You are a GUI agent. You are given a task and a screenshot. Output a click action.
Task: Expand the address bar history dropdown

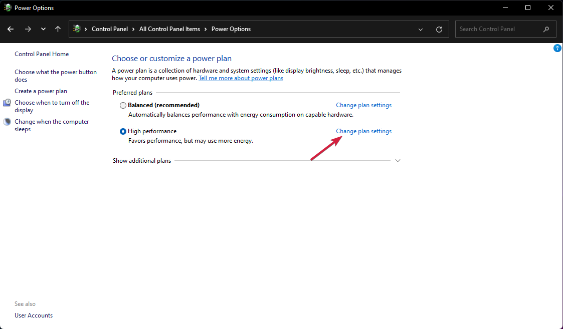tap(421, 29)
